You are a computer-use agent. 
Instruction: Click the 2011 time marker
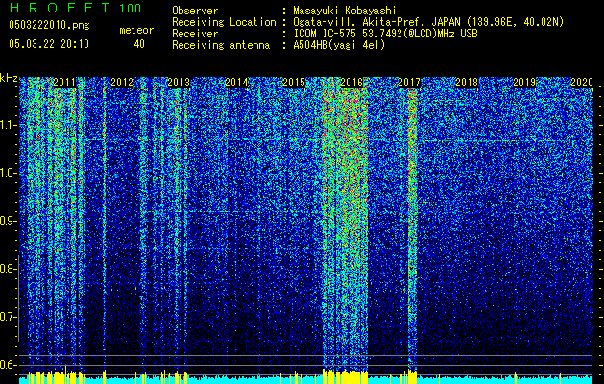(x=64, y=83)
